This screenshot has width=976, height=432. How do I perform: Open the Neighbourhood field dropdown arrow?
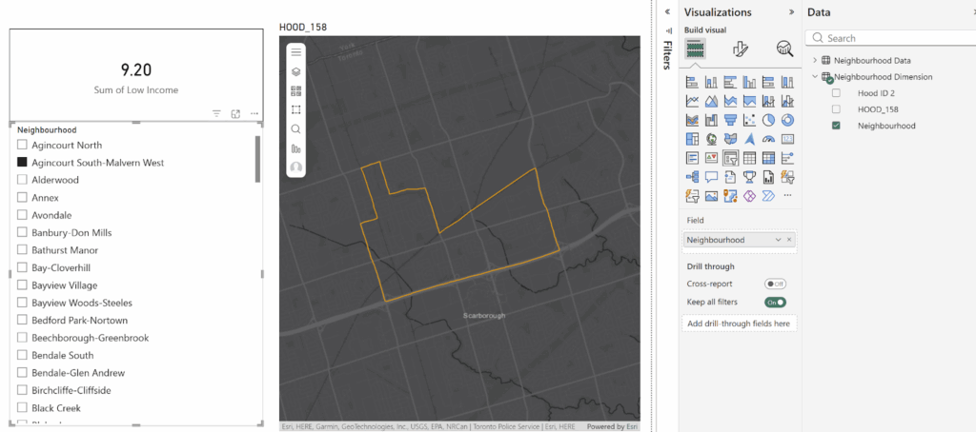click(779, 240)
